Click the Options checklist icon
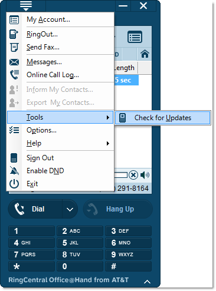The height and width of the screenshot is (291, 216). (14, 130)
